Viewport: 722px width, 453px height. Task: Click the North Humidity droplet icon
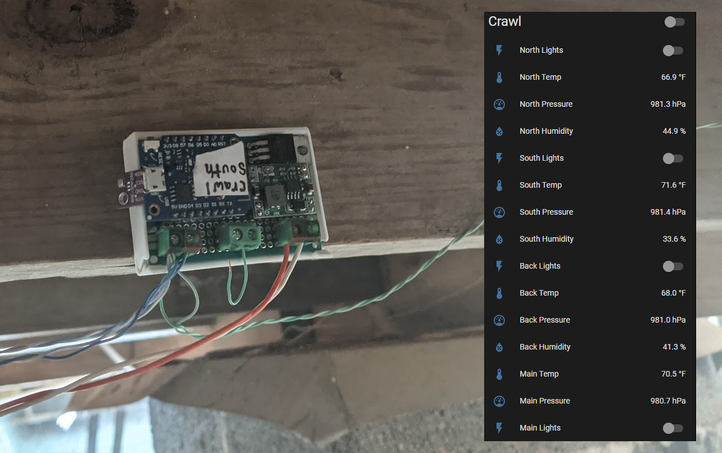click(499, 131)
